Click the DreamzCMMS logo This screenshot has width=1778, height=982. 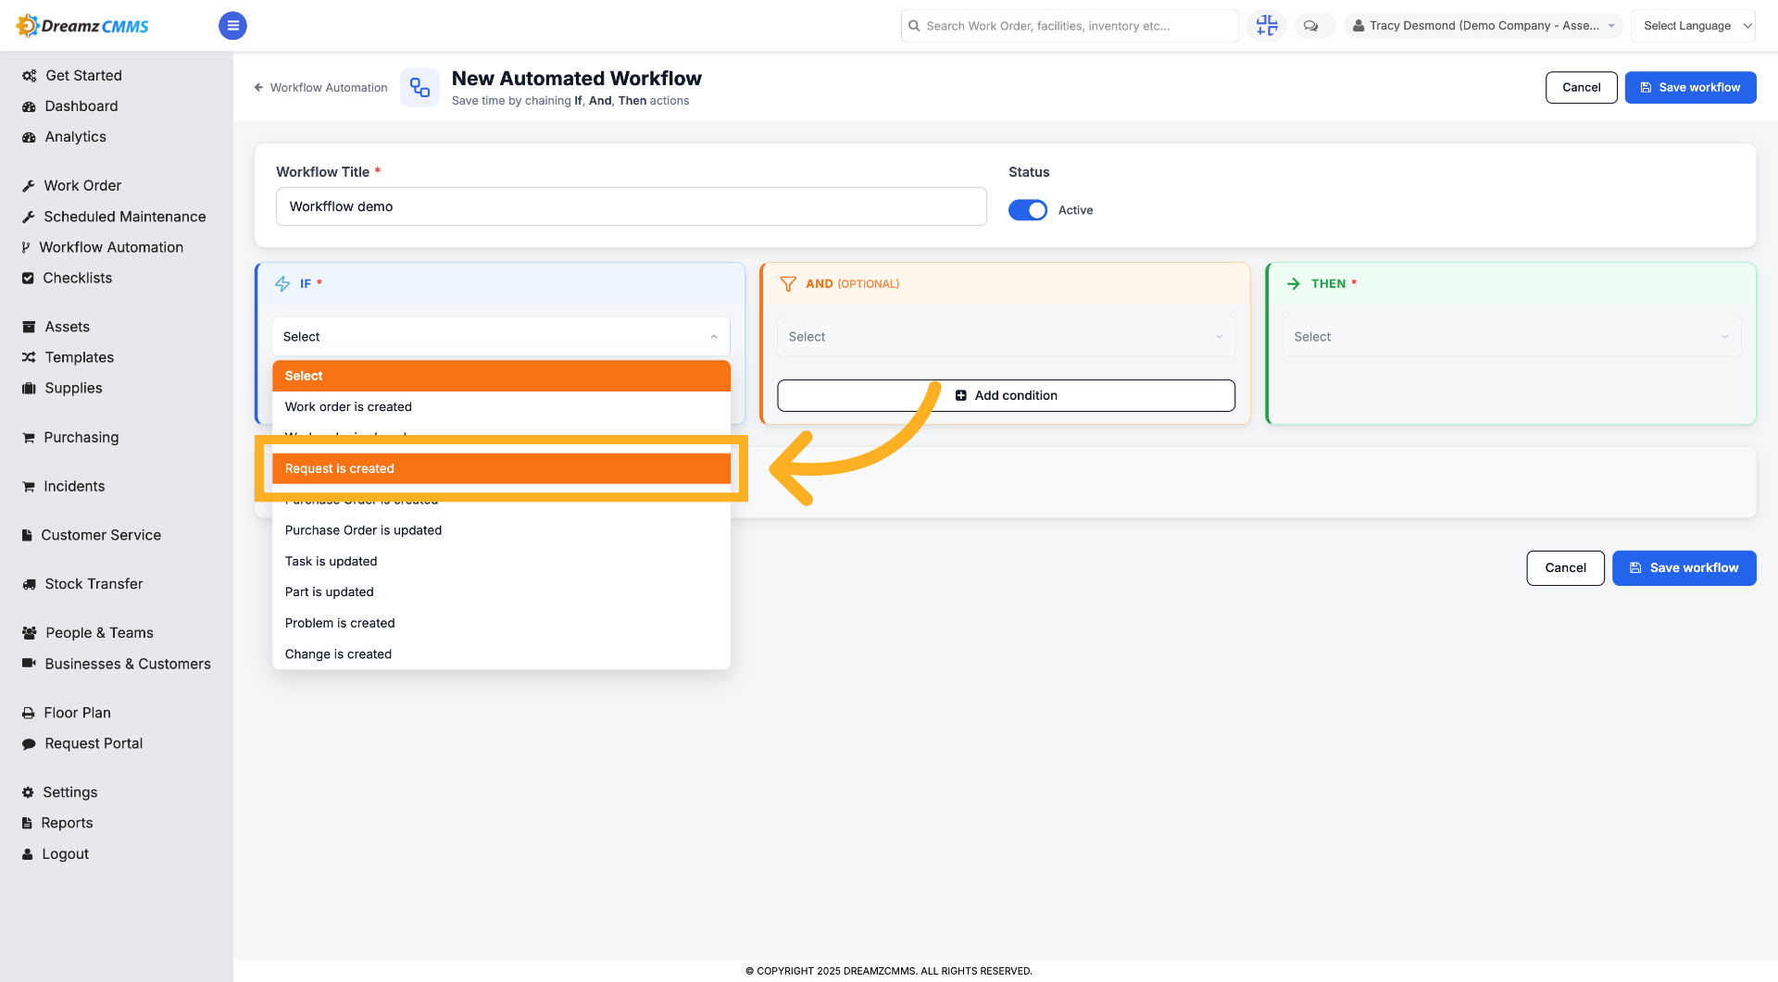[83, 26]
